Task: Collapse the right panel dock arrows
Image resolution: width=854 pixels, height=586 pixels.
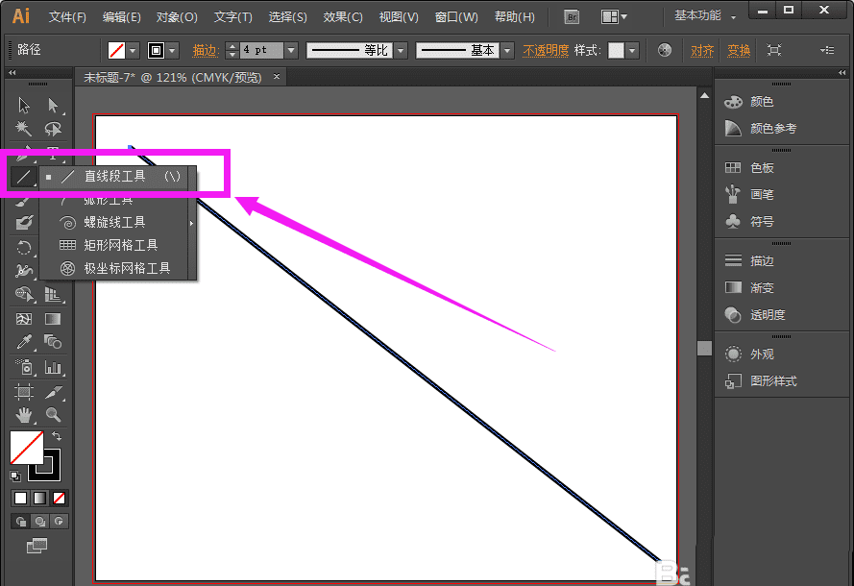Action: (x=842, y=72)
